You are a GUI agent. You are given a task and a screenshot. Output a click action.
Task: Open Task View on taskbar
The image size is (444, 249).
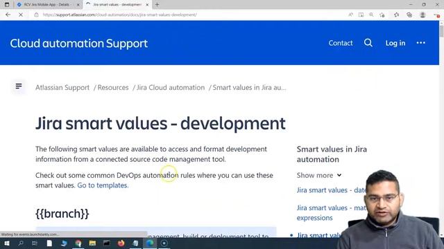click(35, 243)
